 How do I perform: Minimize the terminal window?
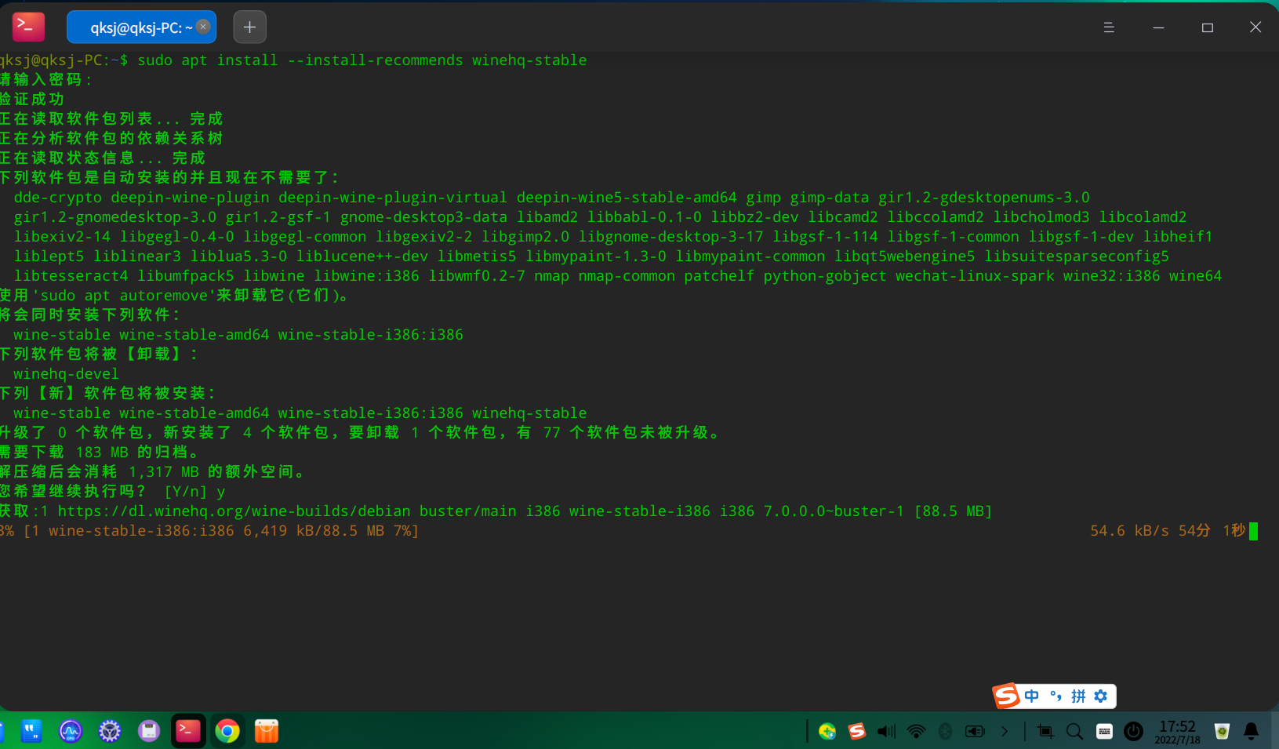[1158, 27]
